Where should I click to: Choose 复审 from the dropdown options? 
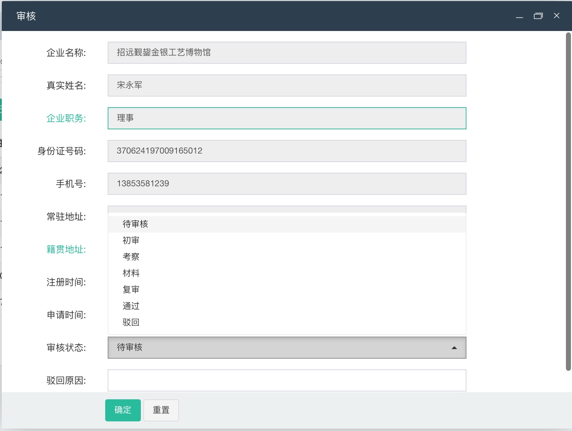coord(131,290)
